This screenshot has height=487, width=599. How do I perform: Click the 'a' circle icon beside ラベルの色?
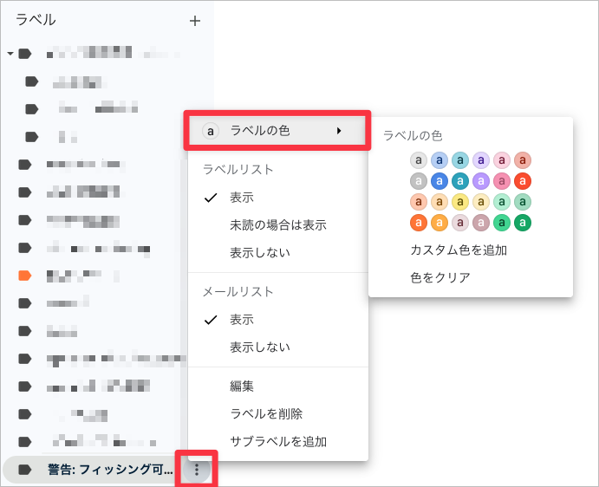(x=209, y=131)
